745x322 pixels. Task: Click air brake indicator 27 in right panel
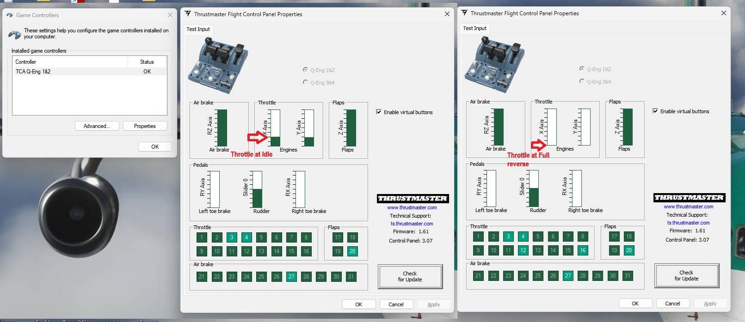coord(568,276)
